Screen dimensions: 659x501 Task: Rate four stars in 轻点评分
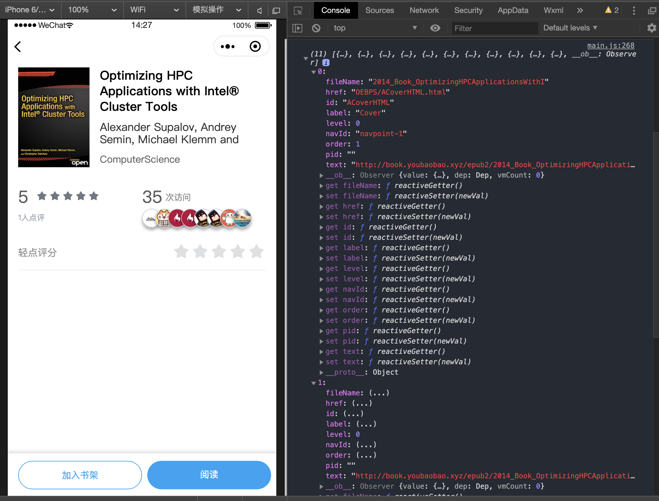[x=238, y=251]
